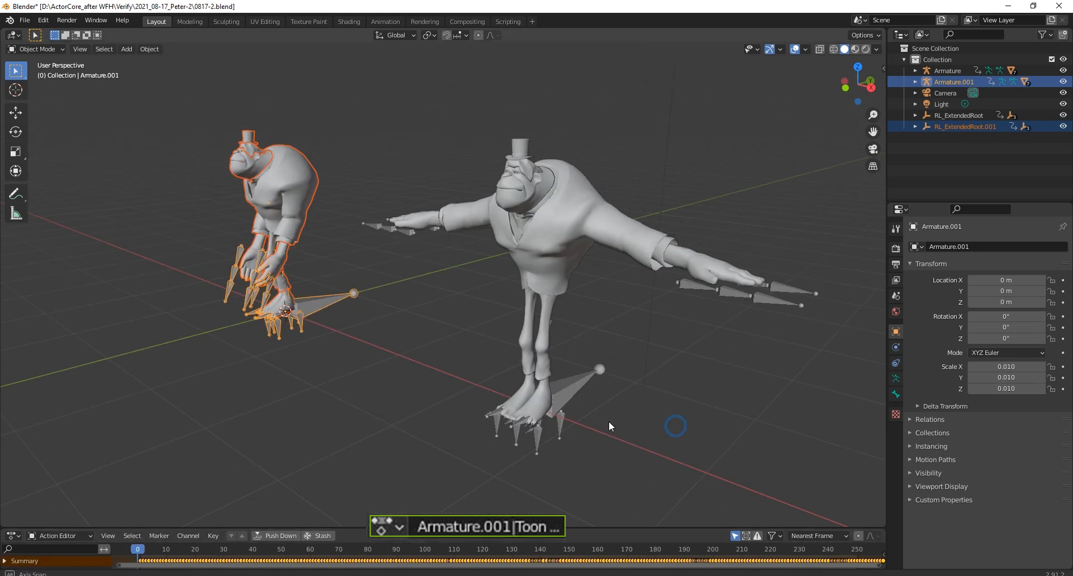Open the Bone properties tab

click(x=896, y=394)
